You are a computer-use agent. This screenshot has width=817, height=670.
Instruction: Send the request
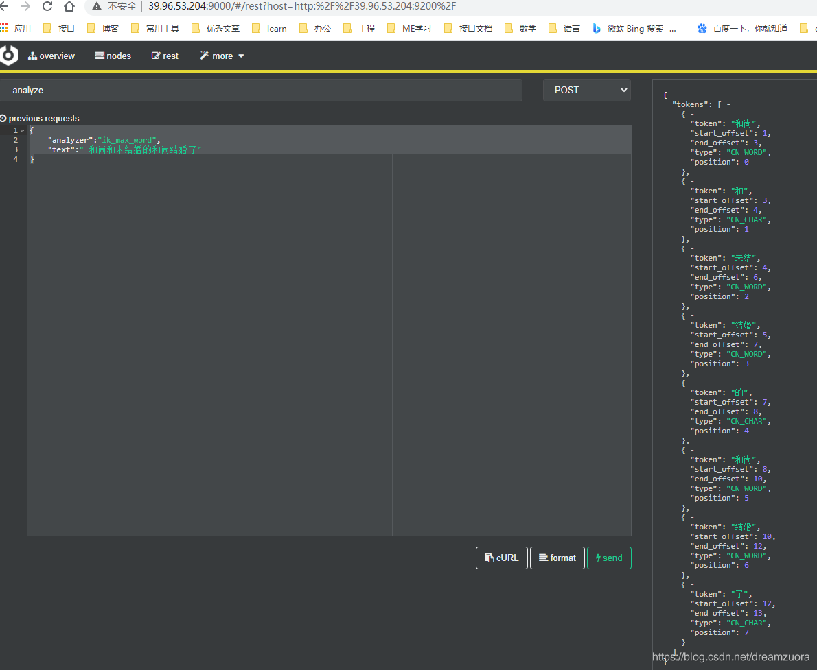coord(609,558)
